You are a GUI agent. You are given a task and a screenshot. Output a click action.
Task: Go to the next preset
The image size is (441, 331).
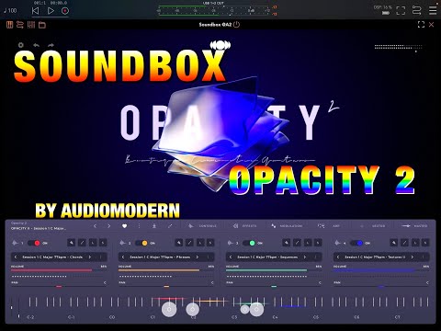(x=108, y=226)
